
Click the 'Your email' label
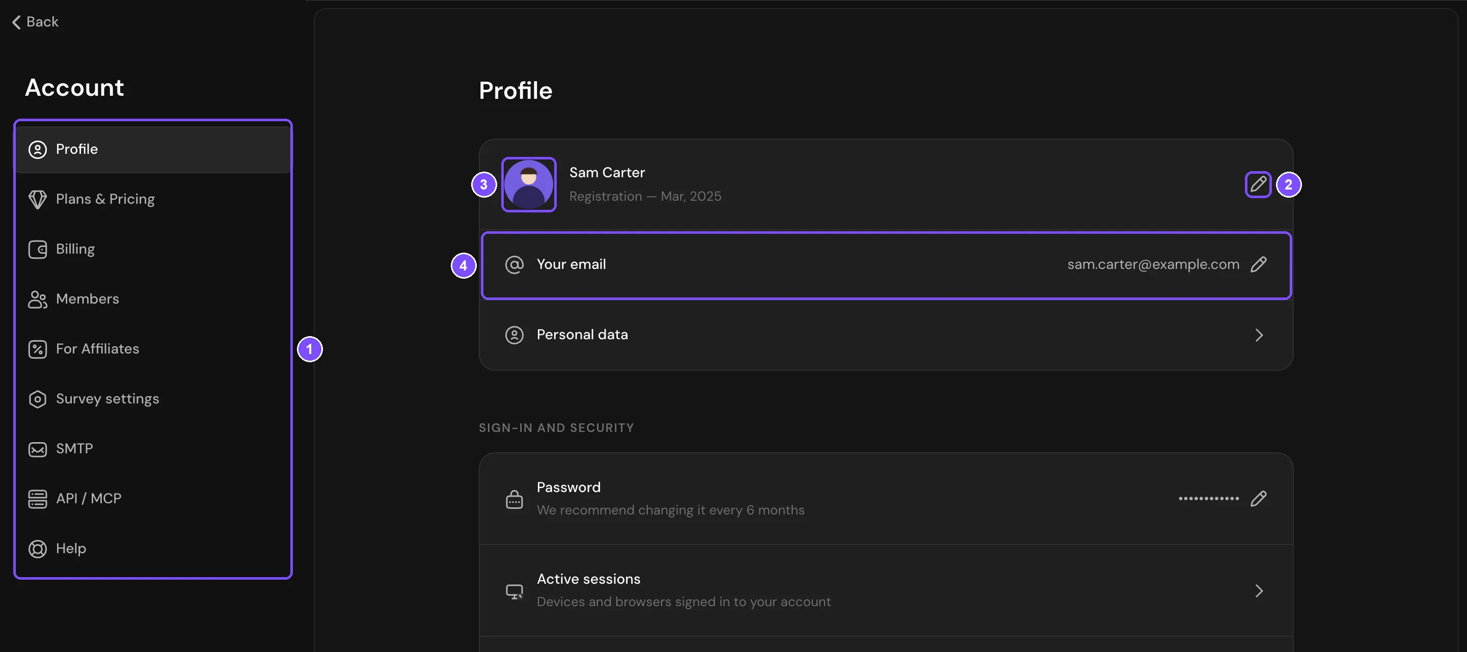pyautogui.click(x=571, y=265)
